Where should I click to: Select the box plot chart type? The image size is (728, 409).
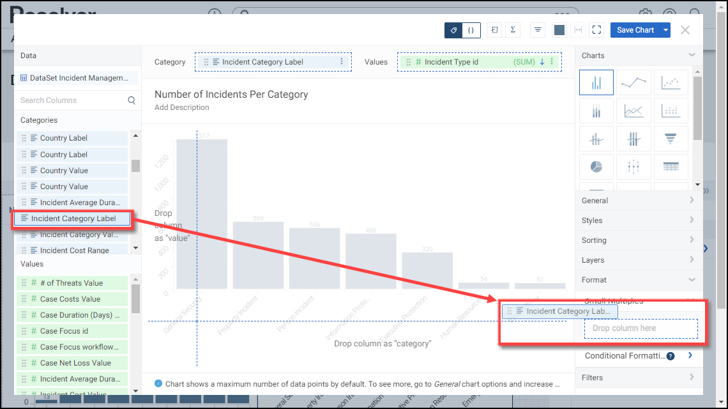pos(633,166)
